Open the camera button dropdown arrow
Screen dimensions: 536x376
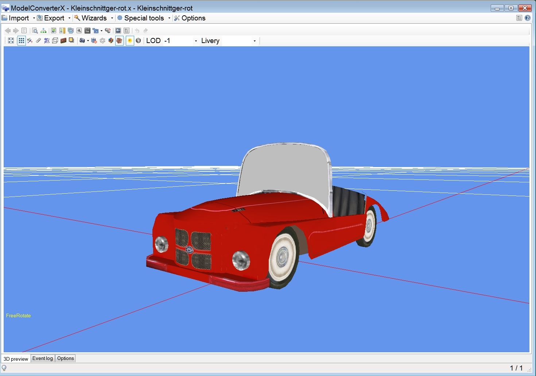(88, 41)
